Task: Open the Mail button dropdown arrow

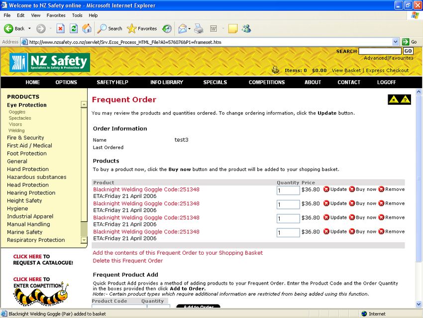Action: (x=190, y=28)
